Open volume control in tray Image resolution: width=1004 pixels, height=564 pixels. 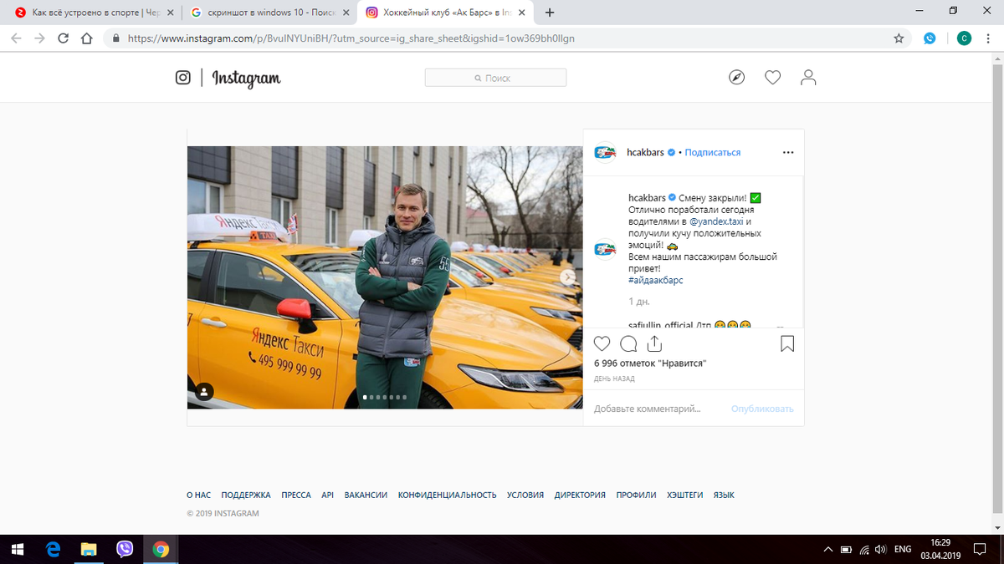pyautogui.click(x=880, y=549)
